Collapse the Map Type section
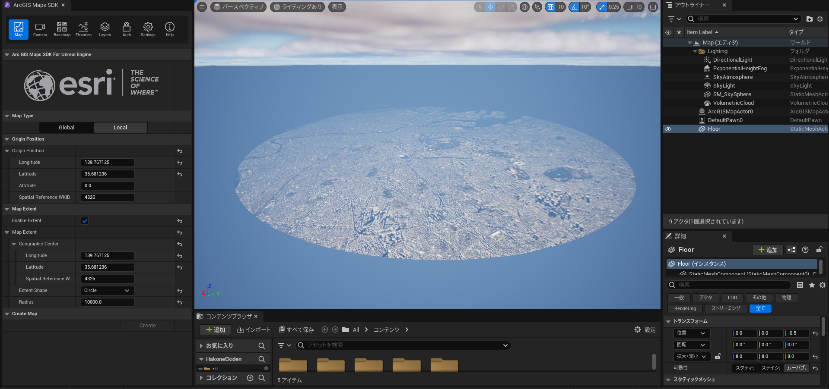Viewport: 829px width, 389px height. (7, 116)
